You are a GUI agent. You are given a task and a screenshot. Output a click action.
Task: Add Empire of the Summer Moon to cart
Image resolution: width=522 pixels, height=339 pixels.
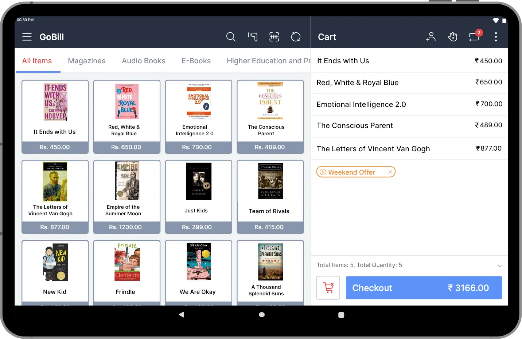[x=126, y=196]
